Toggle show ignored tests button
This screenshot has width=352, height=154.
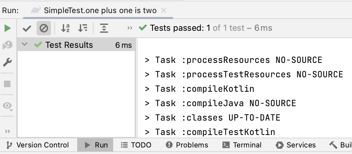[x=44, y=28]
